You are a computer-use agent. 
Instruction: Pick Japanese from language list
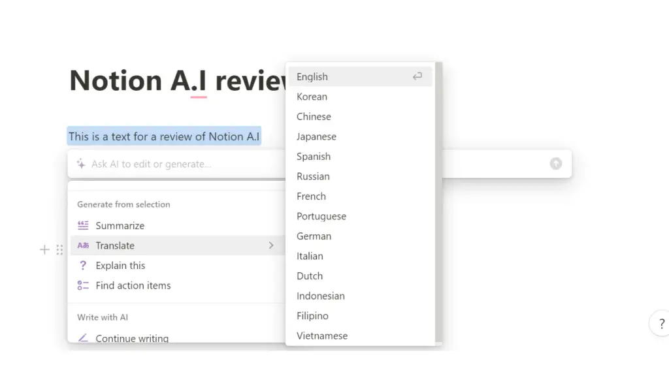click(x=360, y=136)
